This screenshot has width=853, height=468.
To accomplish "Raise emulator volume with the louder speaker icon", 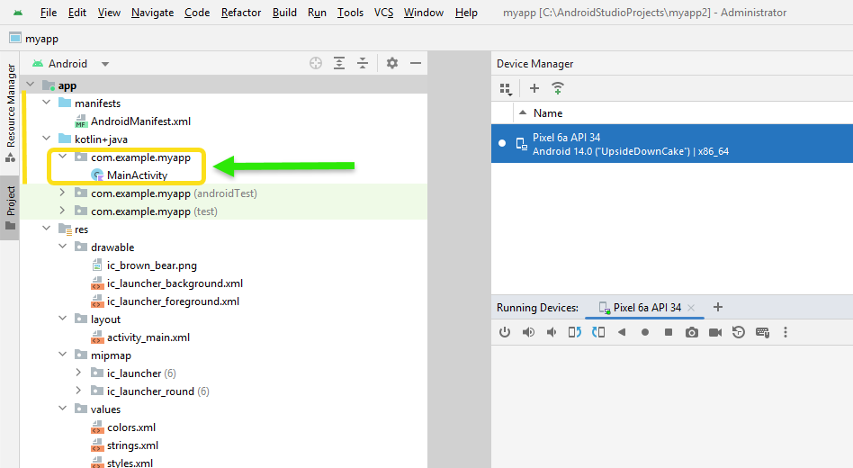I will coord(528,332).
